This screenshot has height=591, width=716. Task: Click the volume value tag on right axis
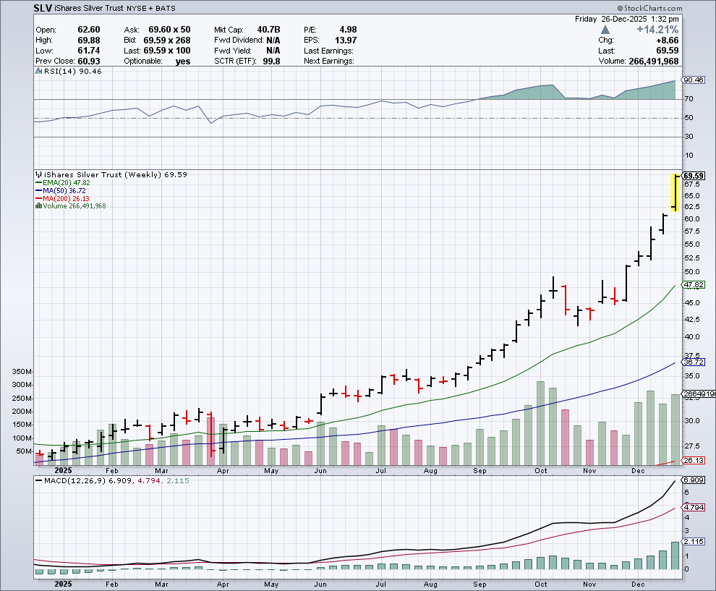pos(699,394)
